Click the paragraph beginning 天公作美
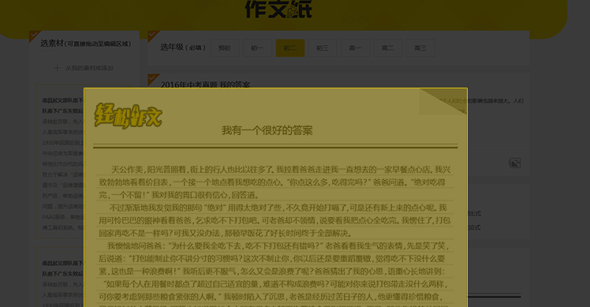The height and width of the screenshot is (307, 590). click(x=274, y=182)
